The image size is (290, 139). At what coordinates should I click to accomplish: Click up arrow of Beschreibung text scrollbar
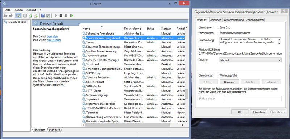tap(279, 39)
